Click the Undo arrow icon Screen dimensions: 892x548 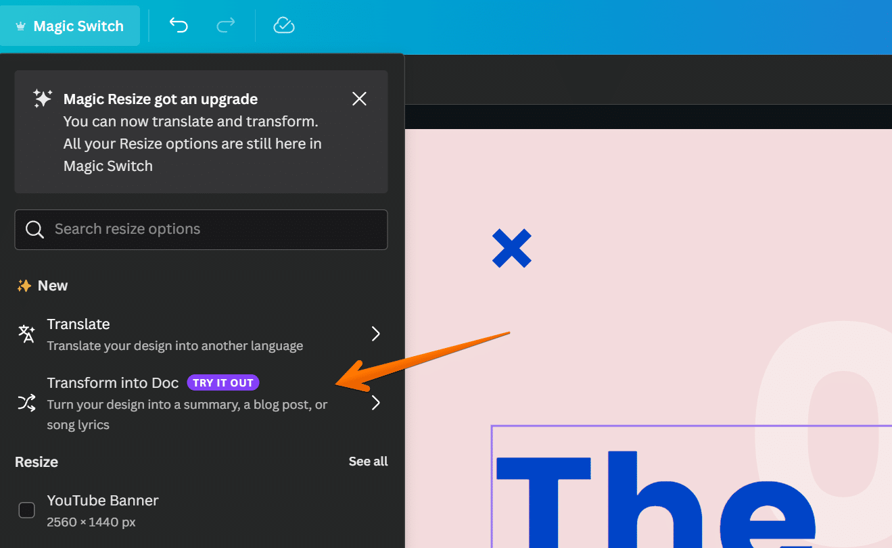[x=178, y=25]
